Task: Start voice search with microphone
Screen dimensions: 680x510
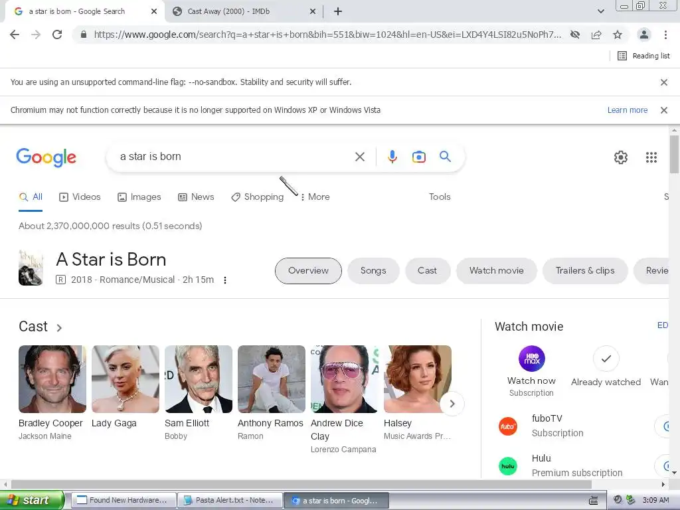Action: pyautogui.click(x=392, y=157)
